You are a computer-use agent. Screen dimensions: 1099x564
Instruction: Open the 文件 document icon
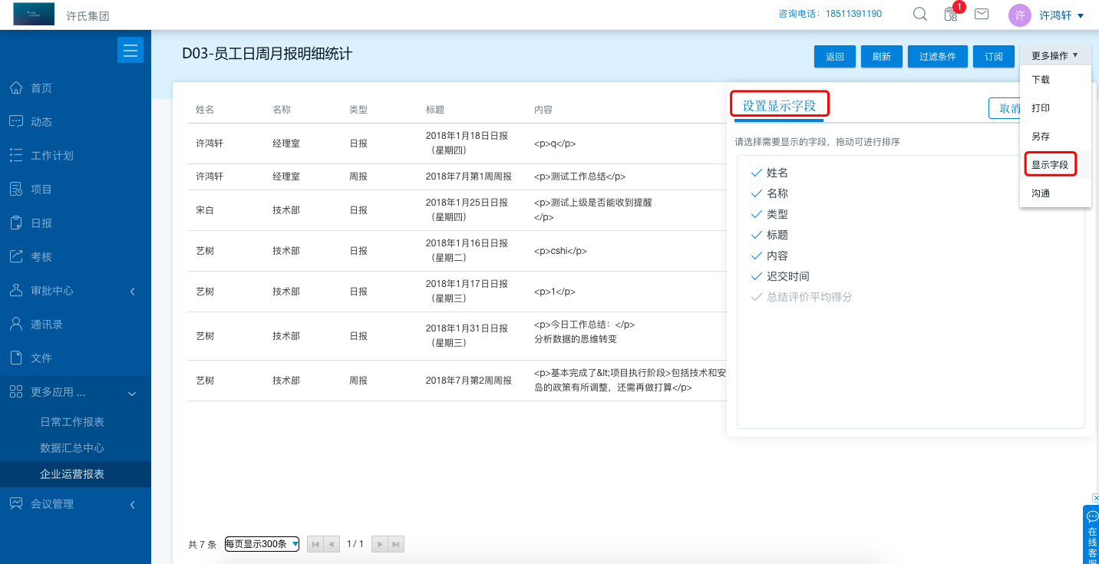(16, 358)
